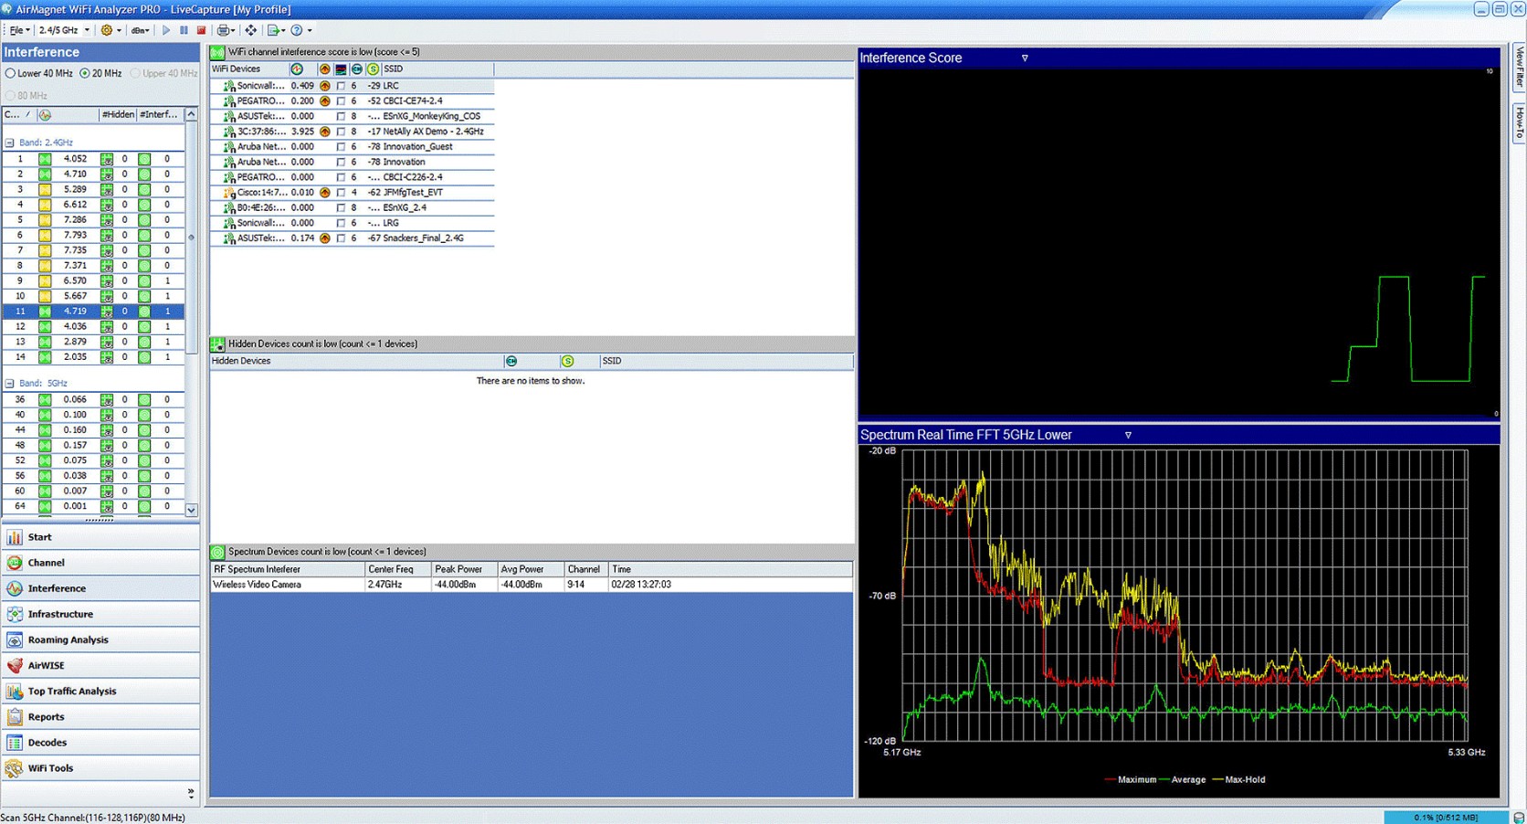Viewport: 1527px width, 824px height.
Task: Click the AirWISE sidebar icon
Action: [44, 664]
